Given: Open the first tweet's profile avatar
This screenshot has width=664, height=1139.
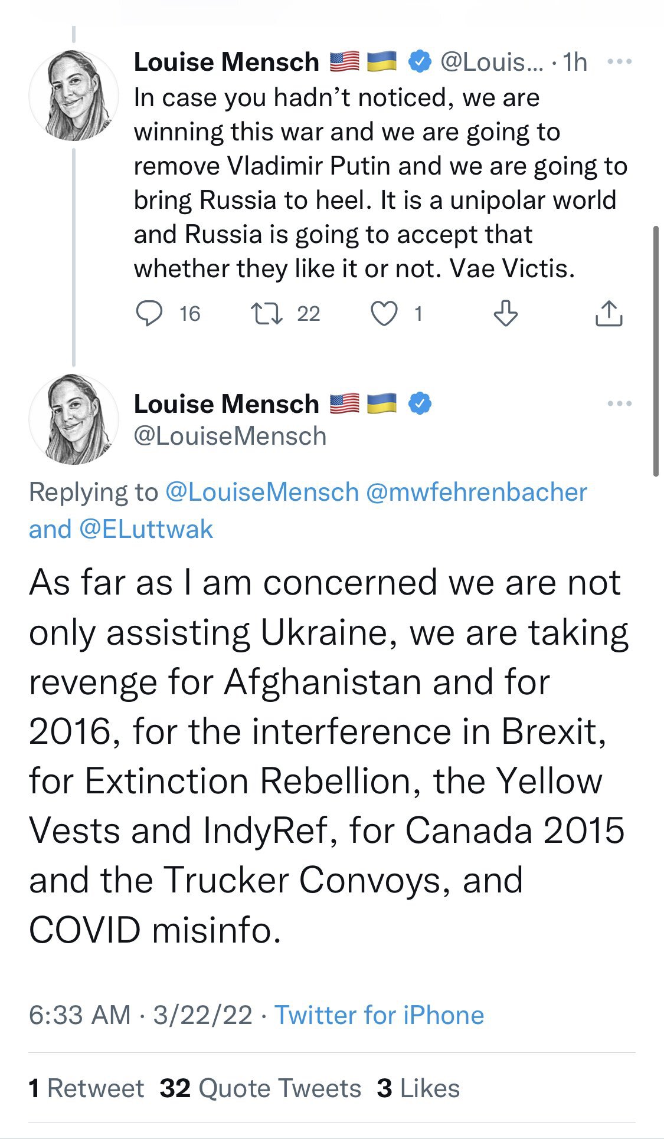Looking at the screenshot, I should point(74,96).
